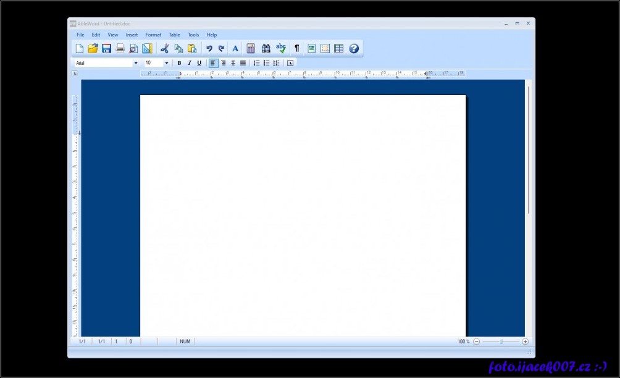The width and height of the screenshot is (620, 378).
Task: Save the document with floppy disk icon
Action: pos(106,48)
